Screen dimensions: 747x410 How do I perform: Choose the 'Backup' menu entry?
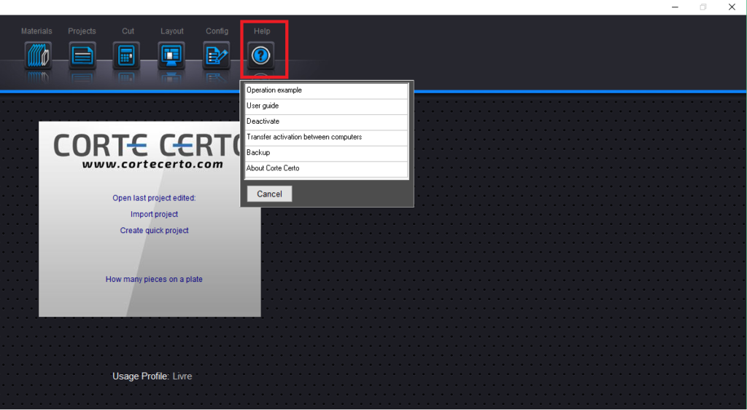[x=326, y=153]
